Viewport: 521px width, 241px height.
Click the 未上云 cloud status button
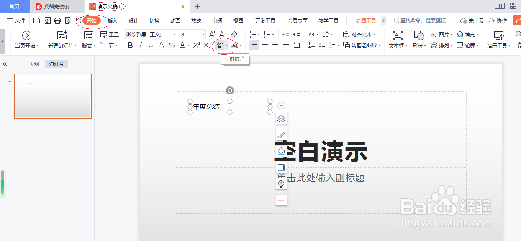pos(472,20)
